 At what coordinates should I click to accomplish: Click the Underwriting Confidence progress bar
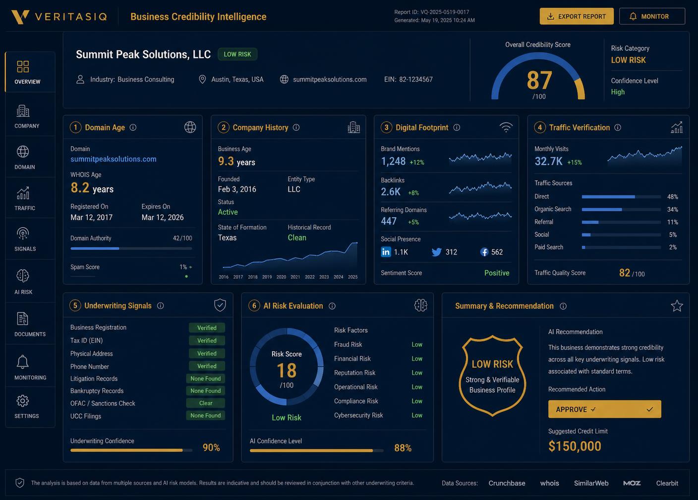coord(131,450)
